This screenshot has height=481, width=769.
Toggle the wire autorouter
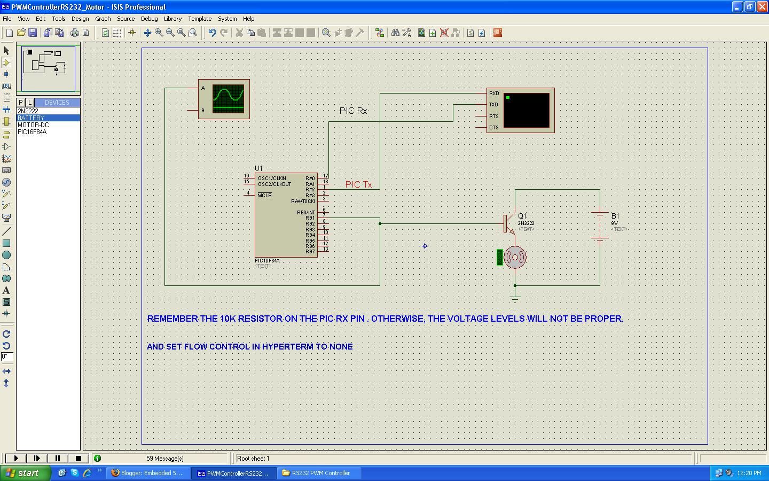(380, 33)
